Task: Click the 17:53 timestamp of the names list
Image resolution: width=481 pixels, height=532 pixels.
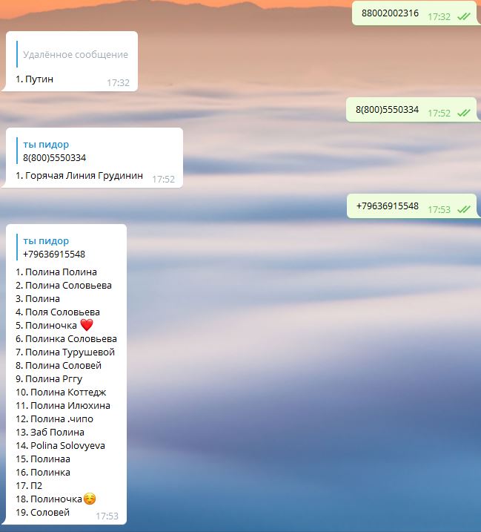Action: (x=107, y=516)
